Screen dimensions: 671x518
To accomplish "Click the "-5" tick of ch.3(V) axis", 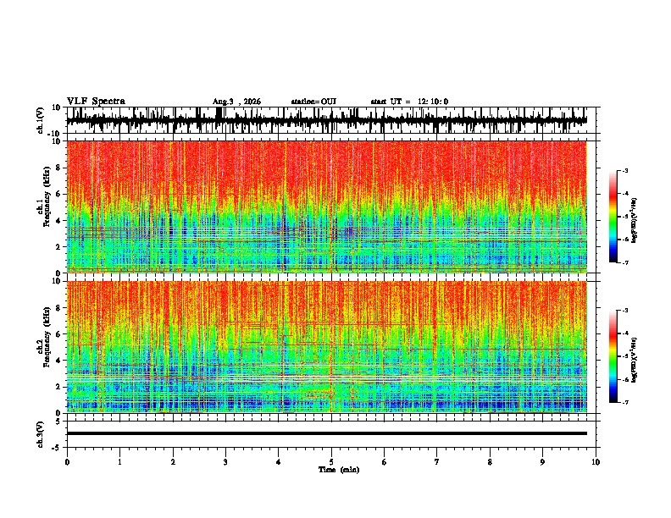I will 57,448.
